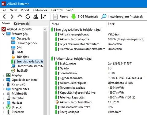Expand the Multimédia node
Screen dimensions: 147x115
3,94
